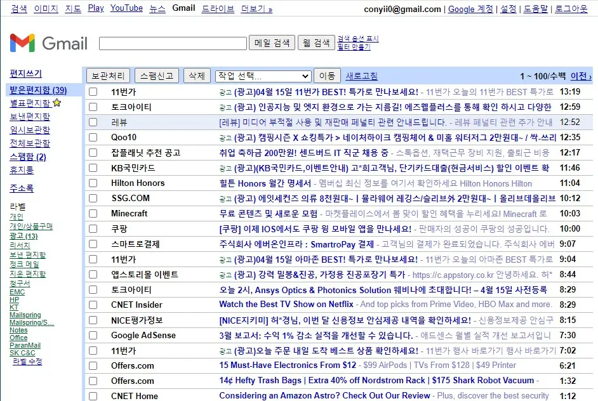Click the 필터 만들기 link

[354, 47]
